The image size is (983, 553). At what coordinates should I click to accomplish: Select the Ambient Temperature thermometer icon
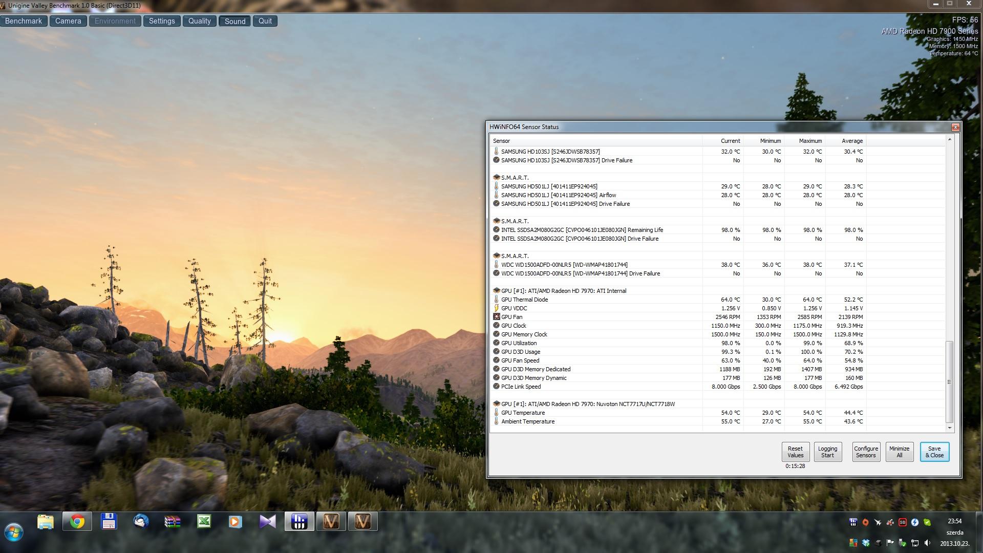click(x=496, y=421)
